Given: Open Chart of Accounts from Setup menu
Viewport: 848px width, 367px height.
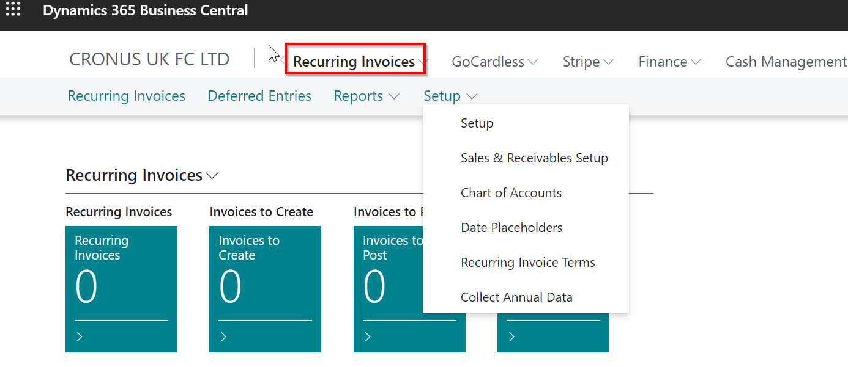Looking at the screenshot, I should pyautogui.click(x=511, y=193).
